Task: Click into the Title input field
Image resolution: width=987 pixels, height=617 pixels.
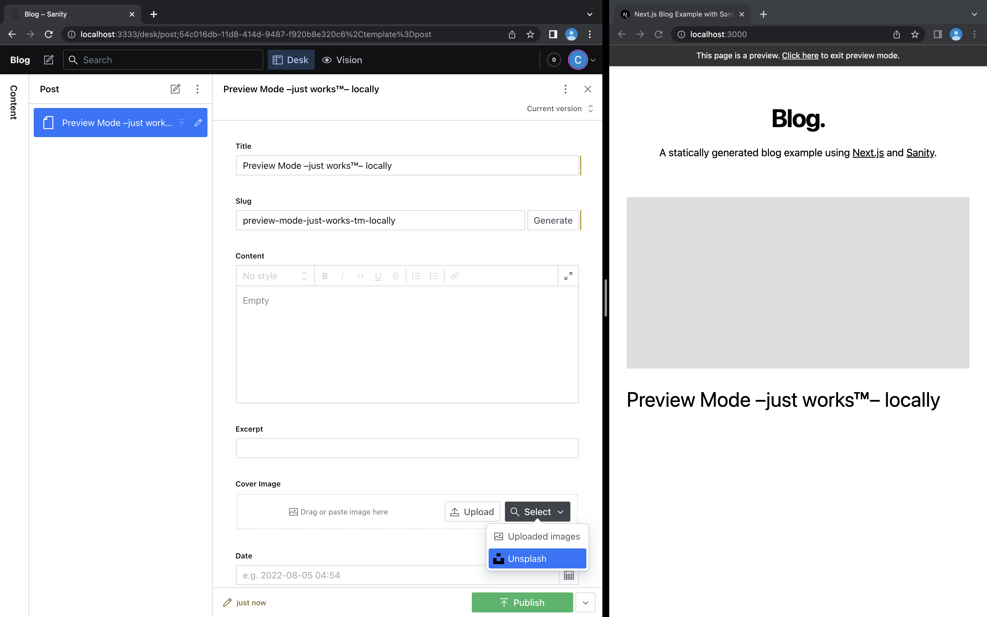Action: pos(407,166)
